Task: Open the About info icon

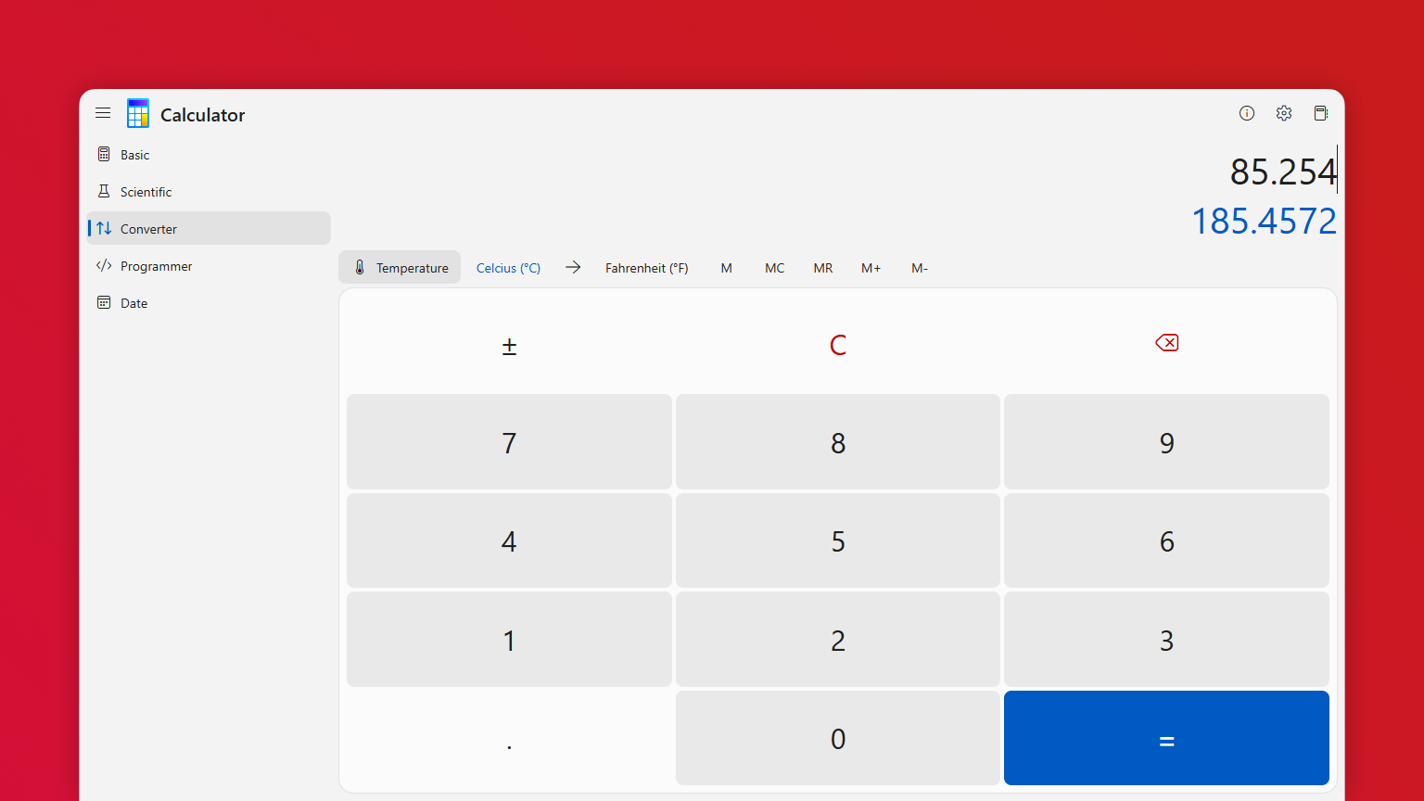Action: point(1247,113)
